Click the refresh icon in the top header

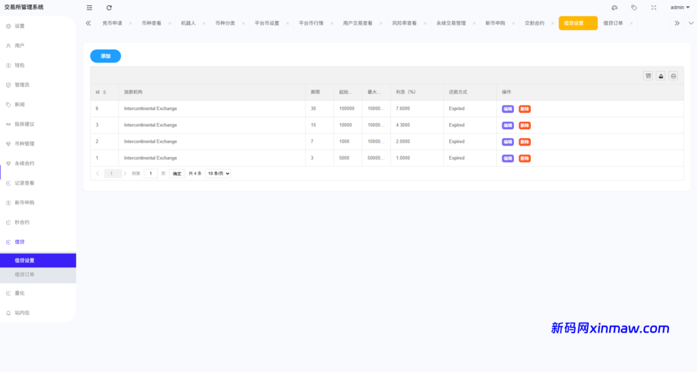109,7
